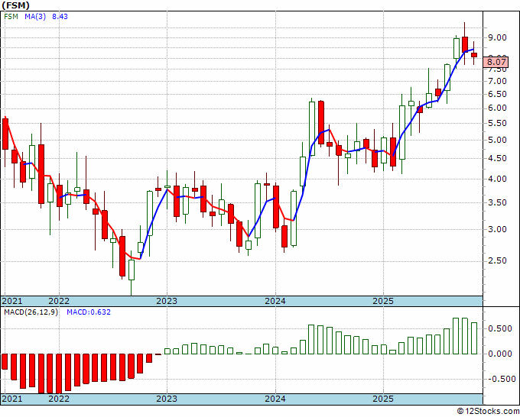Click the last red candlestick near 8.07
Image resolution: width=520 pixels, height=417 pixels.
pos(474,55)
